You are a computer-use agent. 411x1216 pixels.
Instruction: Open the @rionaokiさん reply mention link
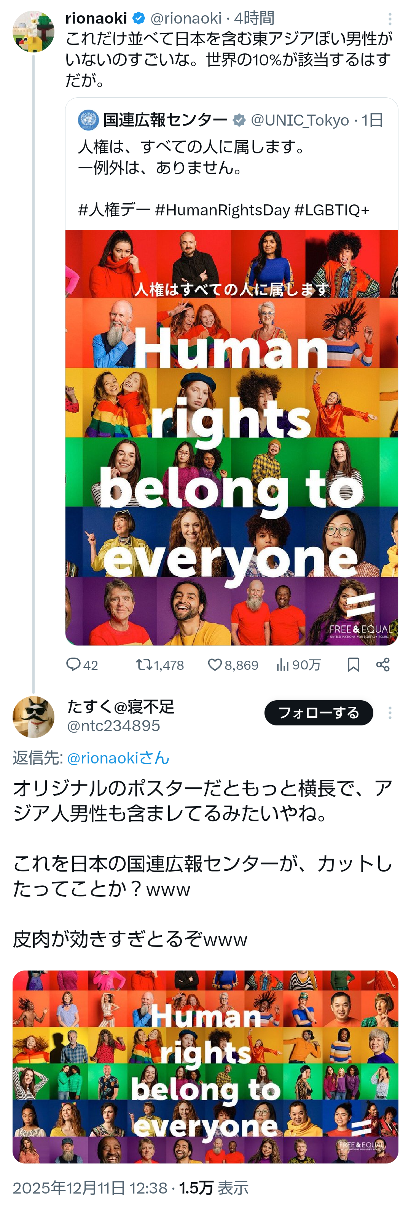118,758
